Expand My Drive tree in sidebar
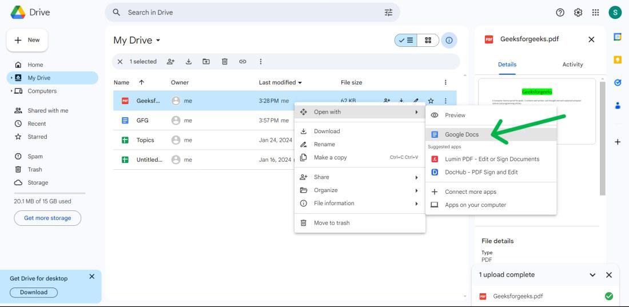Image resolution: width=629 pixels, height=307 pixels. 11,78
